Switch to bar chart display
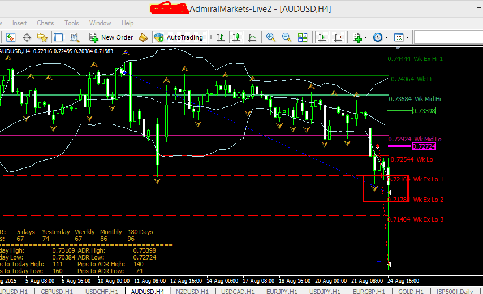This screenshot has width=483, height=294. pos(220,37)
